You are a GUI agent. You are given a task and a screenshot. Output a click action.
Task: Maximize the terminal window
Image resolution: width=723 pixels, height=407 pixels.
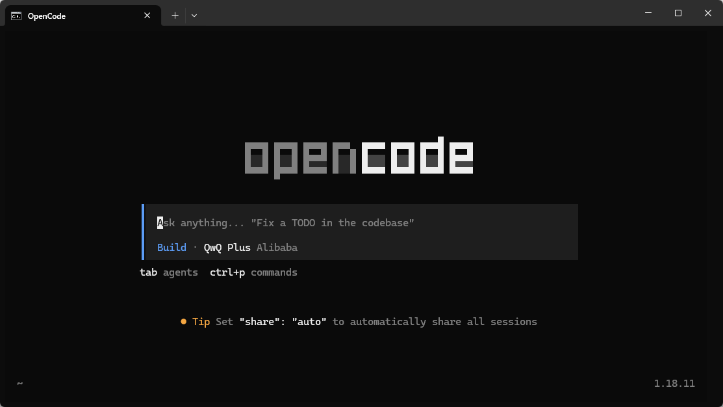tap(678, 13)
